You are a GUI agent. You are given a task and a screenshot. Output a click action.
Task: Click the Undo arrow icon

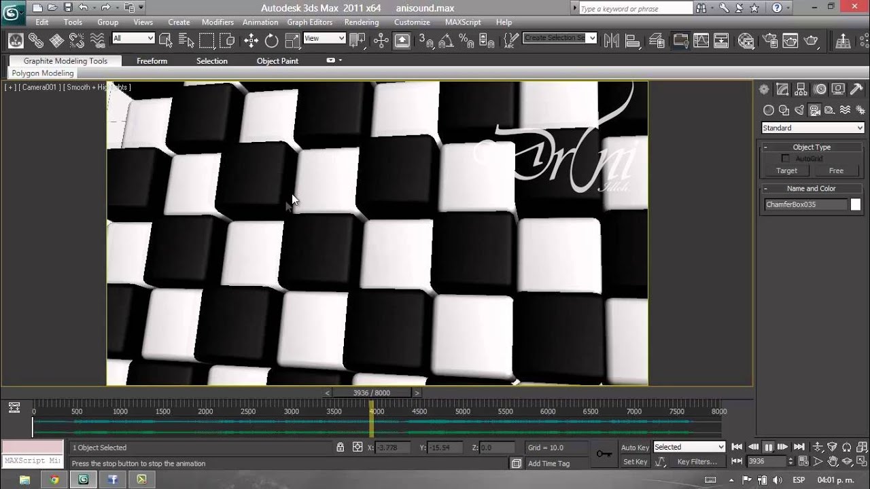point(83,8)
